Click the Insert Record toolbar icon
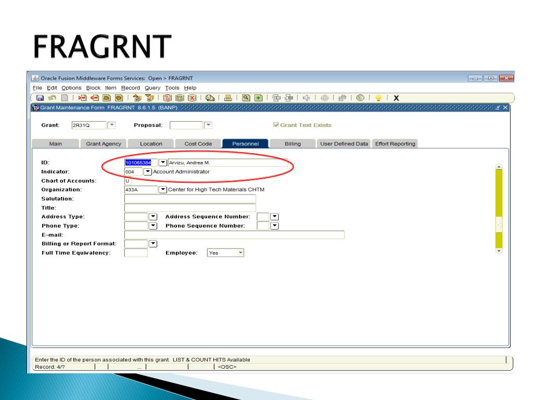 click(82, 98)
